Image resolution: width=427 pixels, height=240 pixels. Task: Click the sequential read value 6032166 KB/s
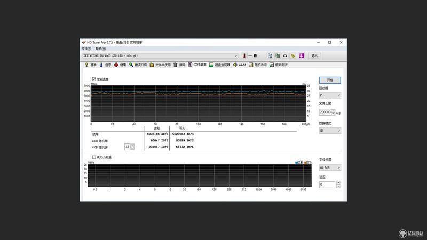pyautogui.click(x=157, y=134)
